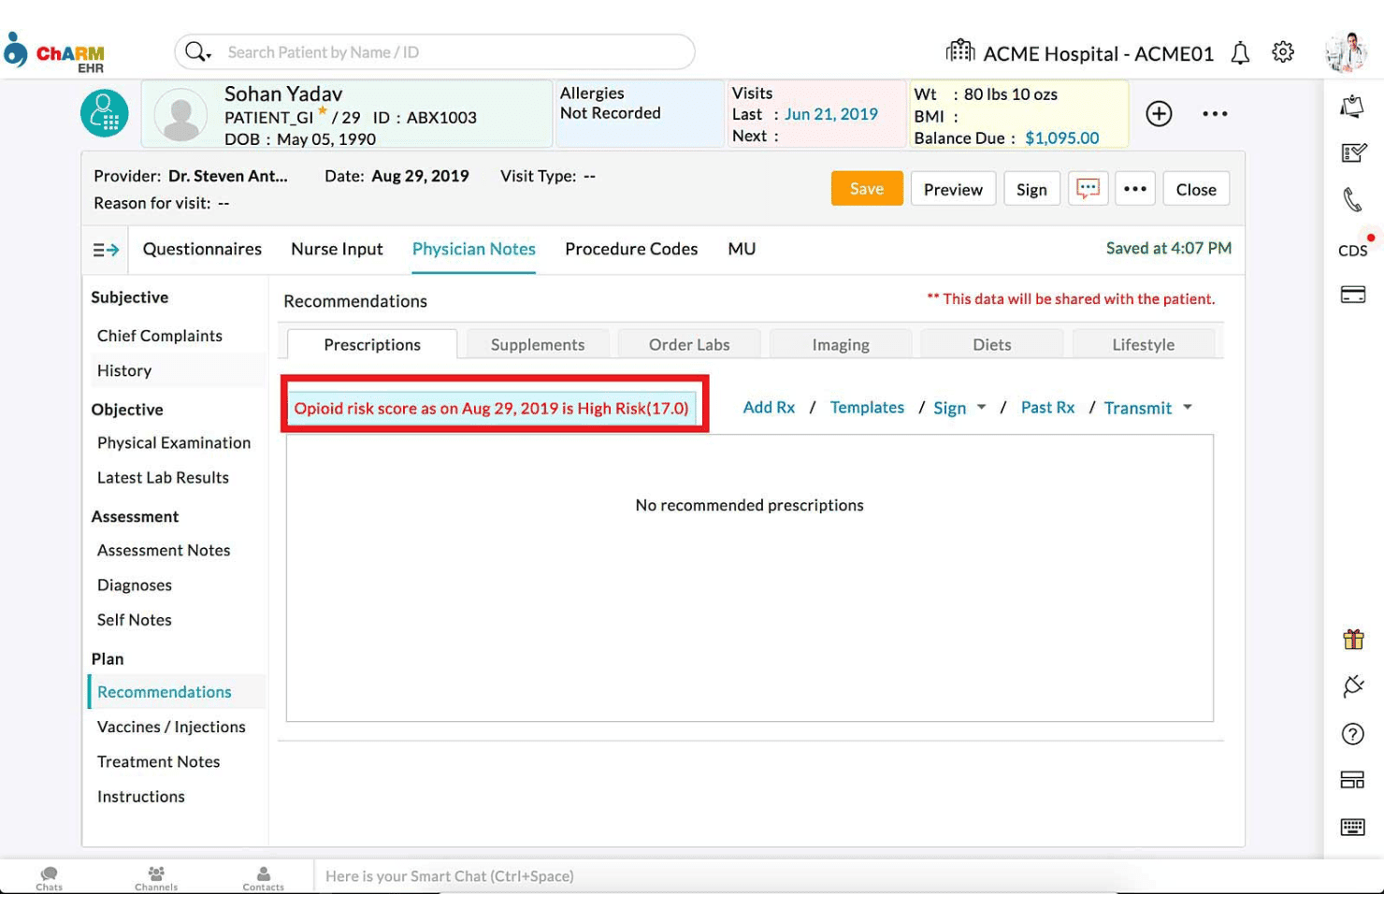This screenshot has width=1384, height=923.
Task: Click the layout panels icon above the keyboard icon
Action: 1353,780
